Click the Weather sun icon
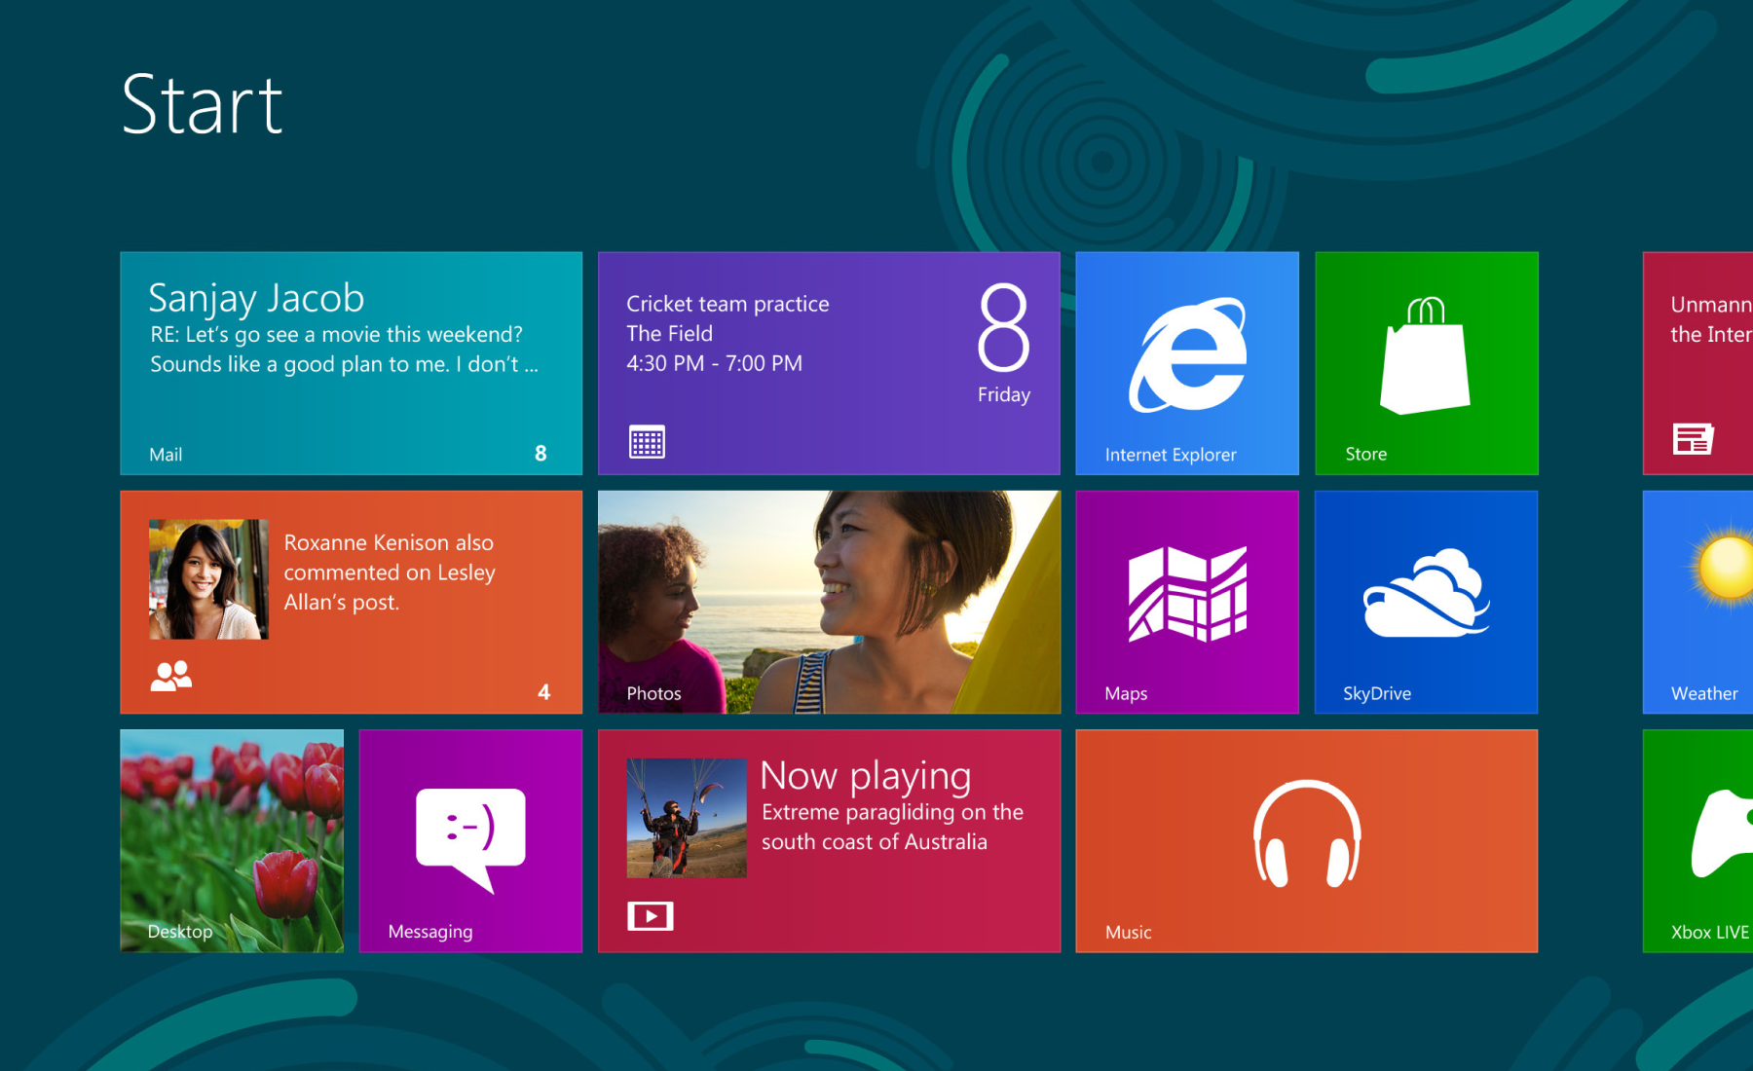Screen dimensions: 1753x1071 (x=1722, y=569)
